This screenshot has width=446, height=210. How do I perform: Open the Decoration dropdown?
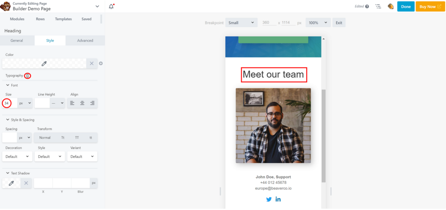[x=17, y=157]
